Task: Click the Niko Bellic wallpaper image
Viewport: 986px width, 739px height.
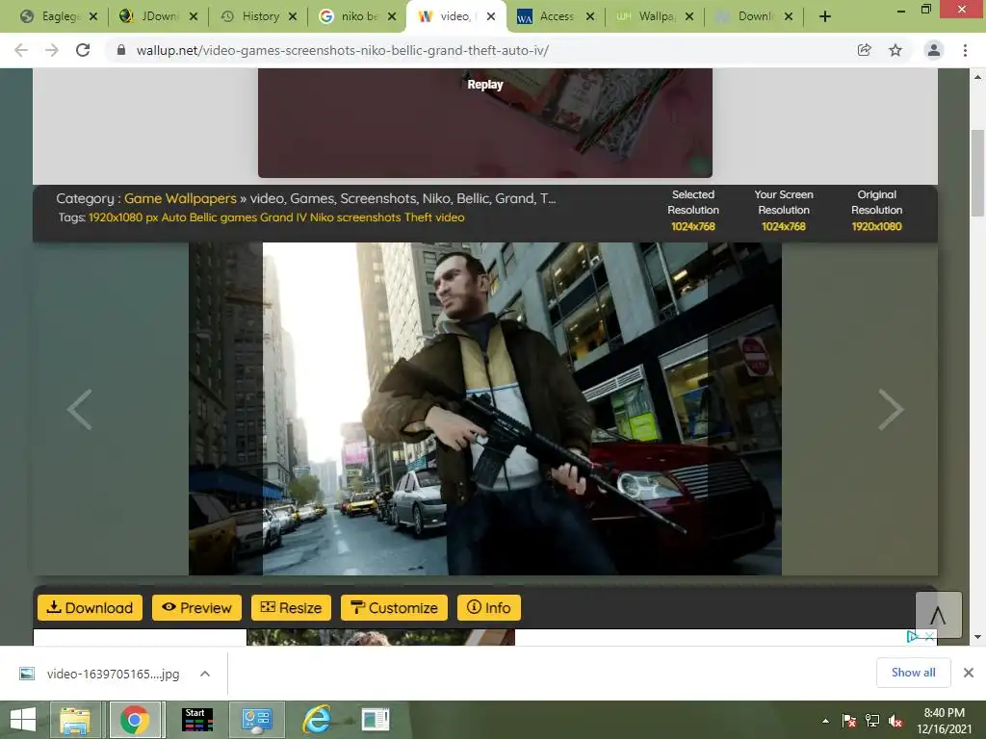Action: pos(485,408)
